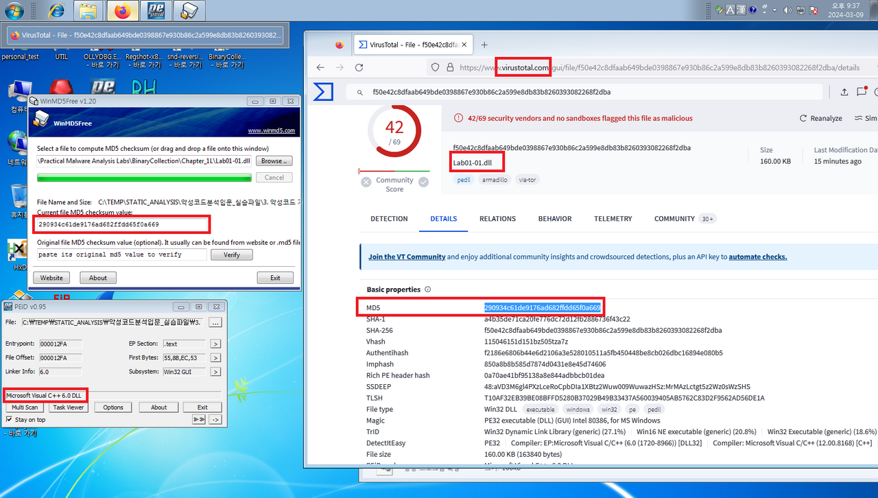Open the clock showing 9:37
This screenshot has height=498, width=878.
tap(846, 10)
